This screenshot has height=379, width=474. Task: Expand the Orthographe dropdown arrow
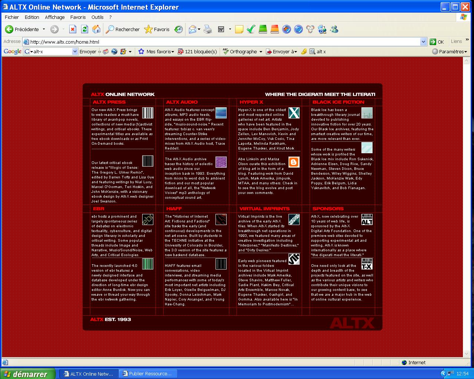[261, 52]
